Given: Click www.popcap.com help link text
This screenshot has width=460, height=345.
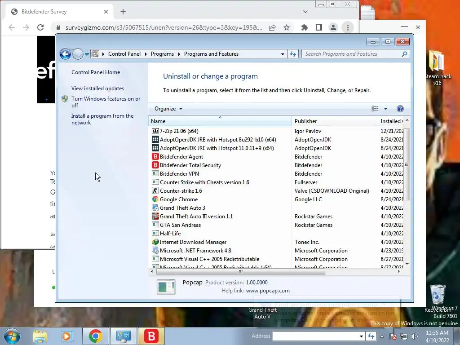Looking at the screenshot, I should coord(268,291).
